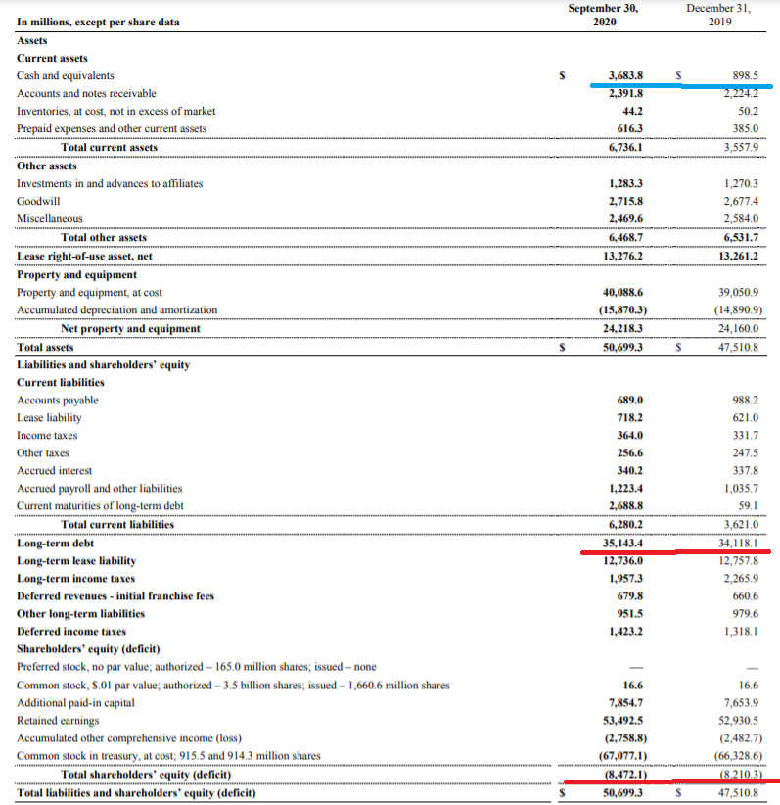Click the 988.2 accounts payable value
The height and width of the screenshot is (805, 780).
click(745, 400)
